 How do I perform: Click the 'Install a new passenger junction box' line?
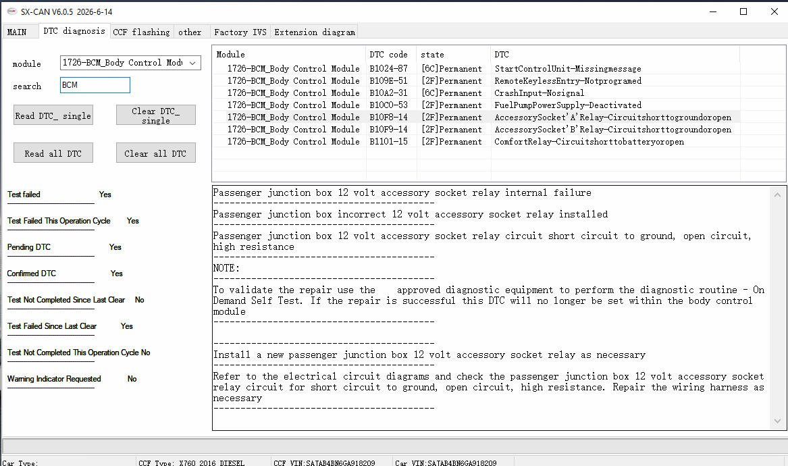point(429,355)
